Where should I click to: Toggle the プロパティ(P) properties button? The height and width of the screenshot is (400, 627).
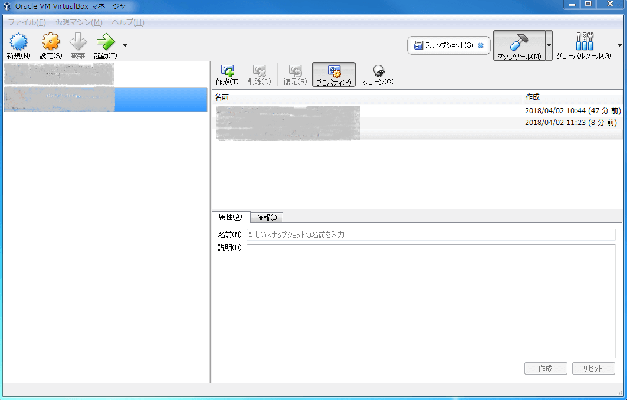tap(334, 75)
